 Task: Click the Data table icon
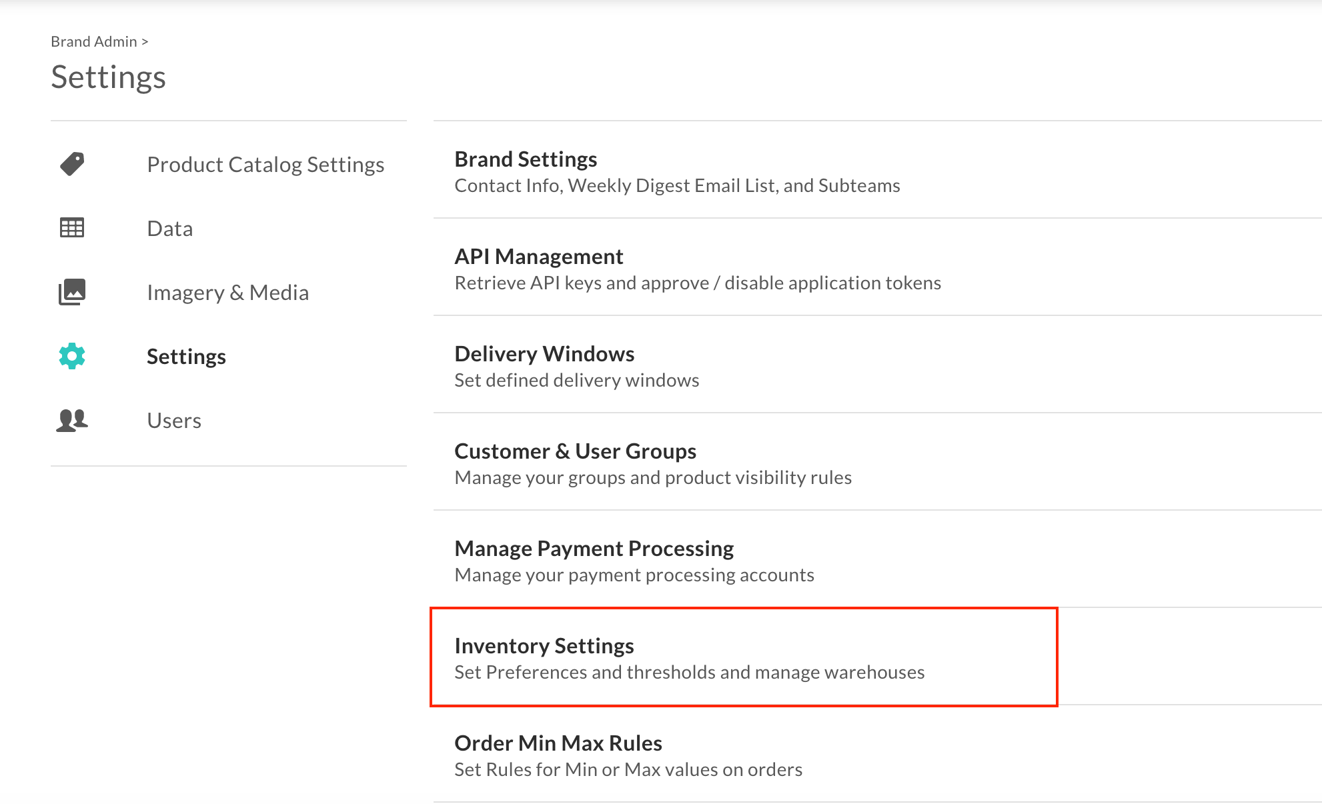(x=71, y=227)
